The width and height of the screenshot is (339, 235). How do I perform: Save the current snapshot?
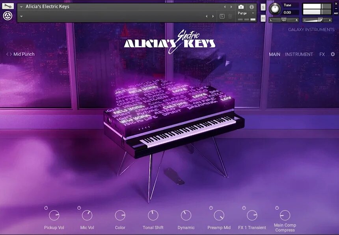222,16
